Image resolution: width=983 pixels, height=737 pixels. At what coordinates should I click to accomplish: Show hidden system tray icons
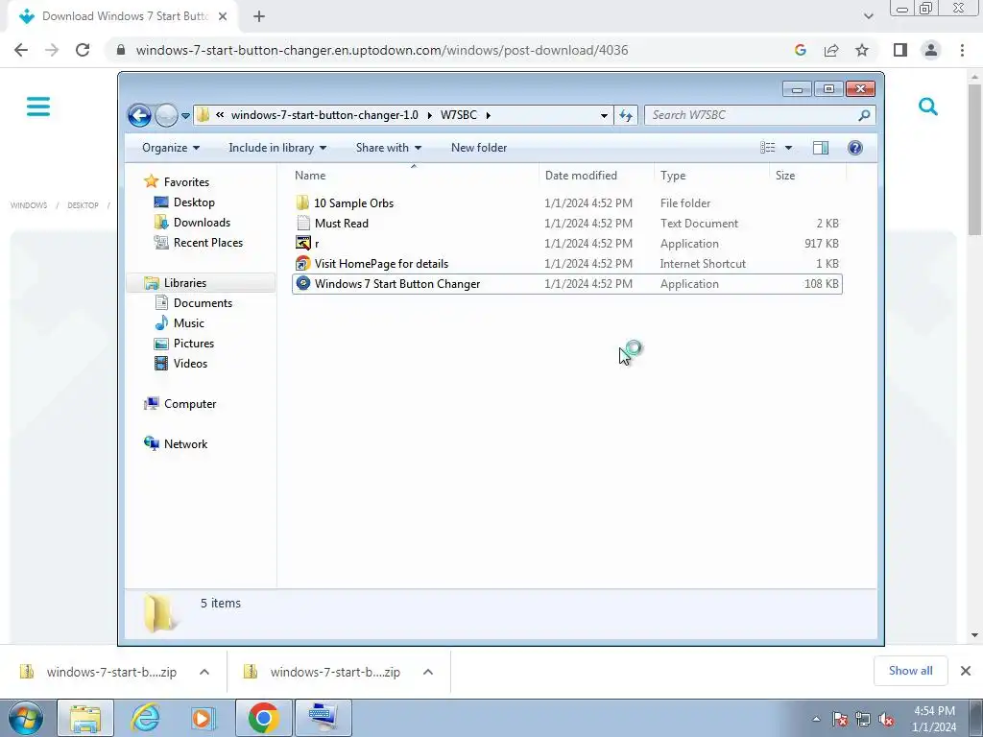816,719
